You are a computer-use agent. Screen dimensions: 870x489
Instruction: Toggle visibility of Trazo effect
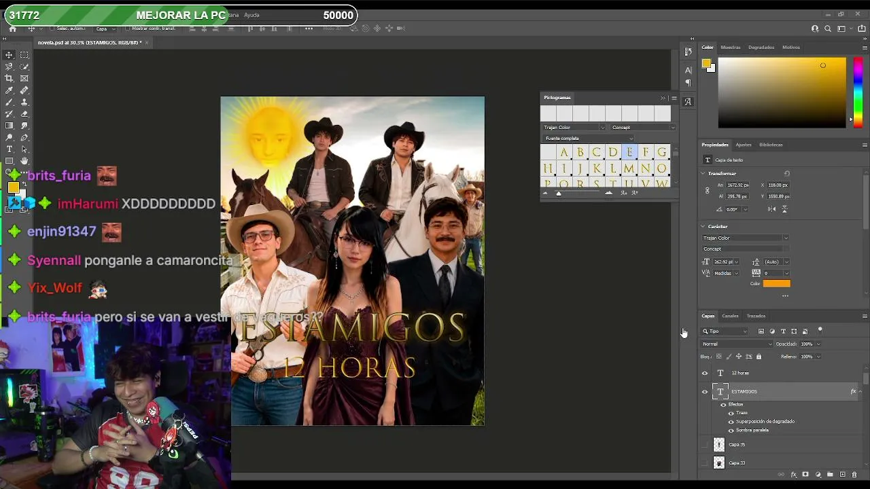(x=731, y=413)
